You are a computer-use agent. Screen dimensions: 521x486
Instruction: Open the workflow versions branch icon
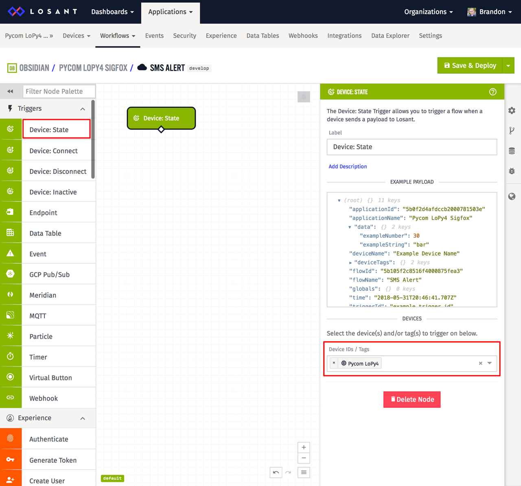512,131
